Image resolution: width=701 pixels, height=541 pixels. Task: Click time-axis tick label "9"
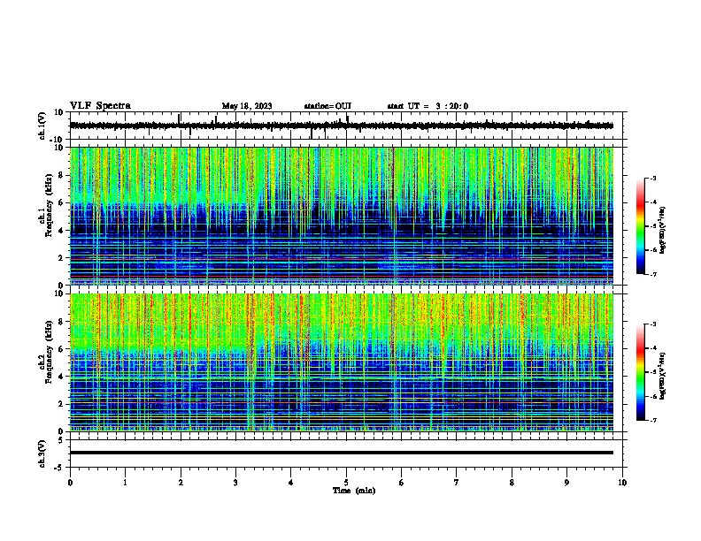[566, 483]
